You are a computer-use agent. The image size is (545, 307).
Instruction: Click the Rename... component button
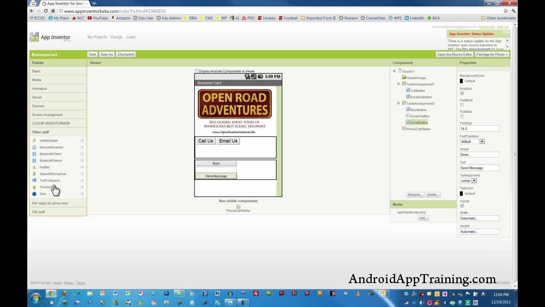(415, 195)
